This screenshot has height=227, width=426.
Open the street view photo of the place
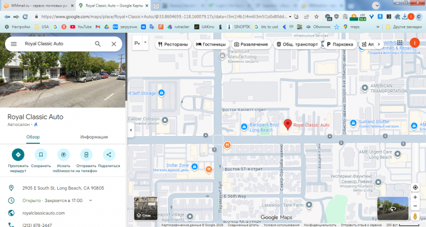tap(63, 79)
